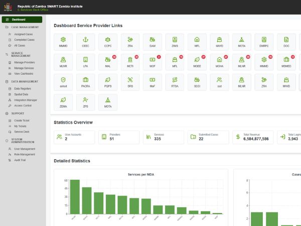Open the ZIMS provider tile

pos(175,42)
